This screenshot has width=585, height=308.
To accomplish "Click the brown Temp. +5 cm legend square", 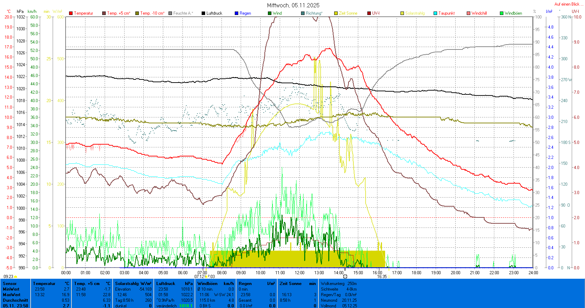I will point(104,13).
